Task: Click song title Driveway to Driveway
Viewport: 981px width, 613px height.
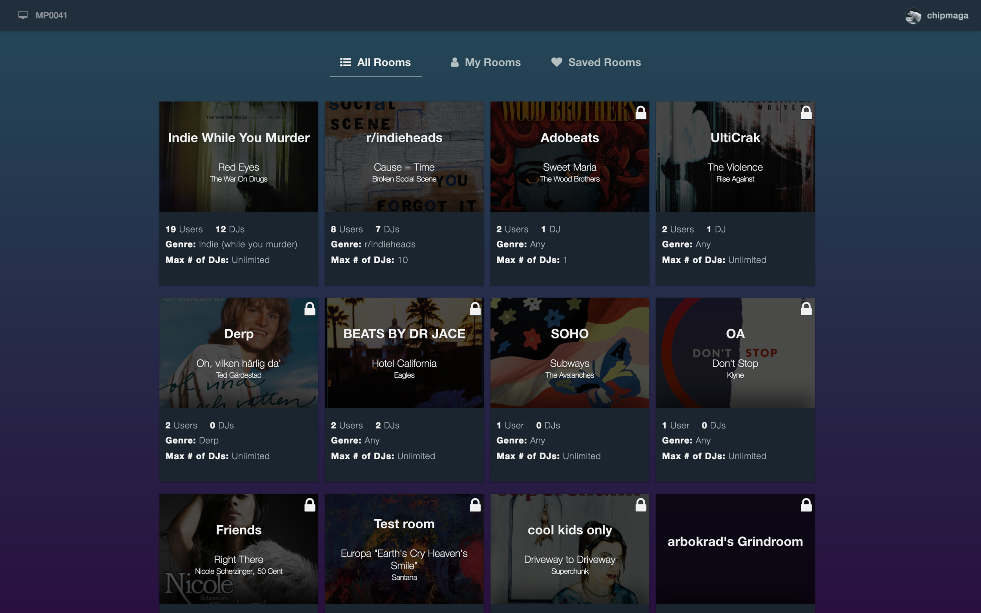Action: coord(569,560)
